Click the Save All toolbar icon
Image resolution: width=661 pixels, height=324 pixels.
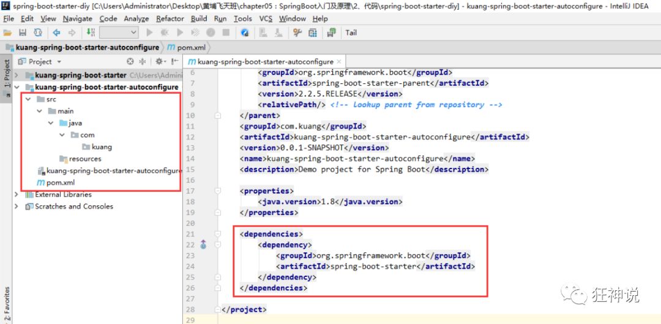point(23,32)
